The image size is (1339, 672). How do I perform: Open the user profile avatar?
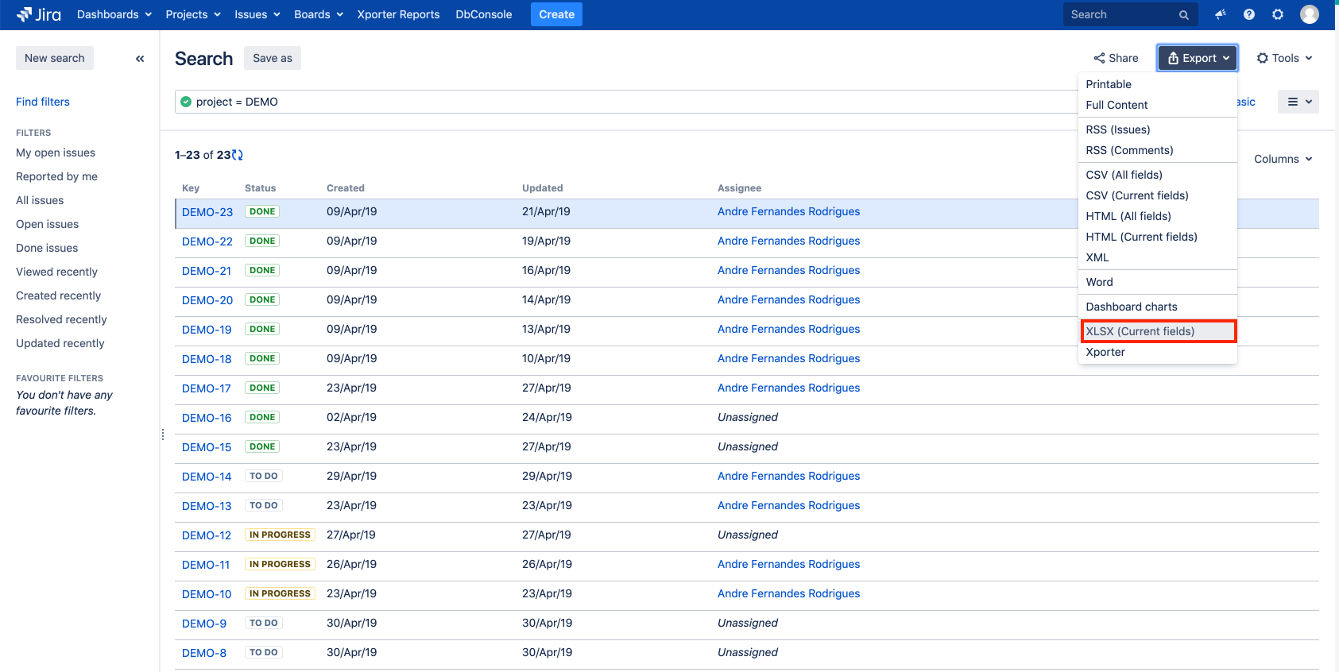(1309, 14)
